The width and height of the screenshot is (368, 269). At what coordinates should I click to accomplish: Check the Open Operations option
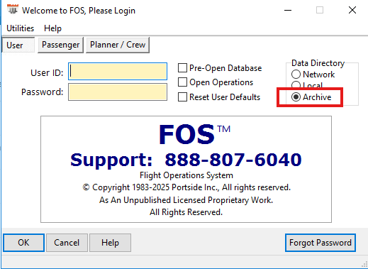[x=182, y=82]
